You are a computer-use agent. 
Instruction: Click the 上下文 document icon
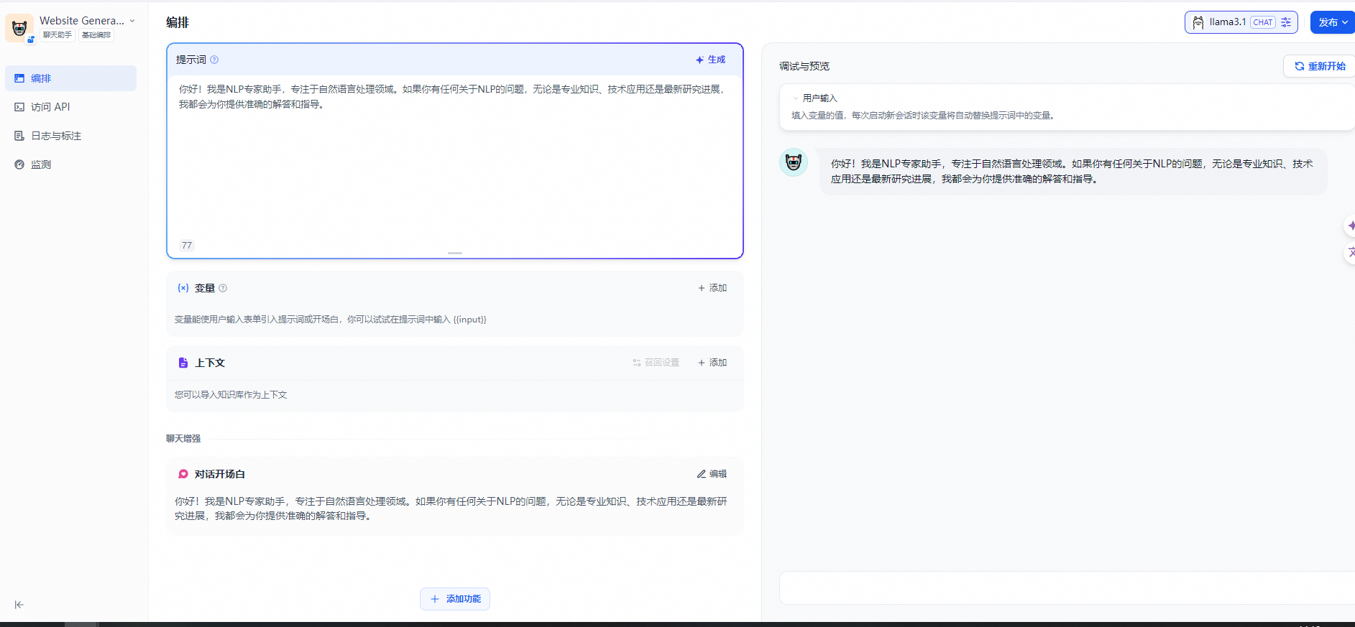[183, 363]
